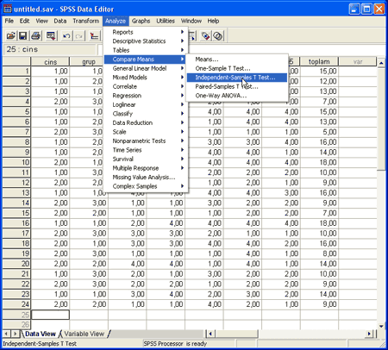Expand the Loglinear submenu

click(x=146, y=104)
